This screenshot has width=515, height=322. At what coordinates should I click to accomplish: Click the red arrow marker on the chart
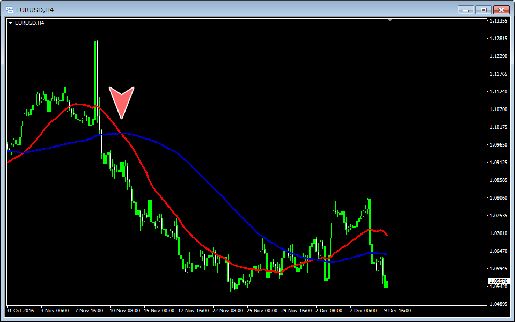122,100
